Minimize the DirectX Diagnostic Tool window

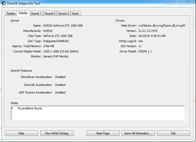coord(170,2)
